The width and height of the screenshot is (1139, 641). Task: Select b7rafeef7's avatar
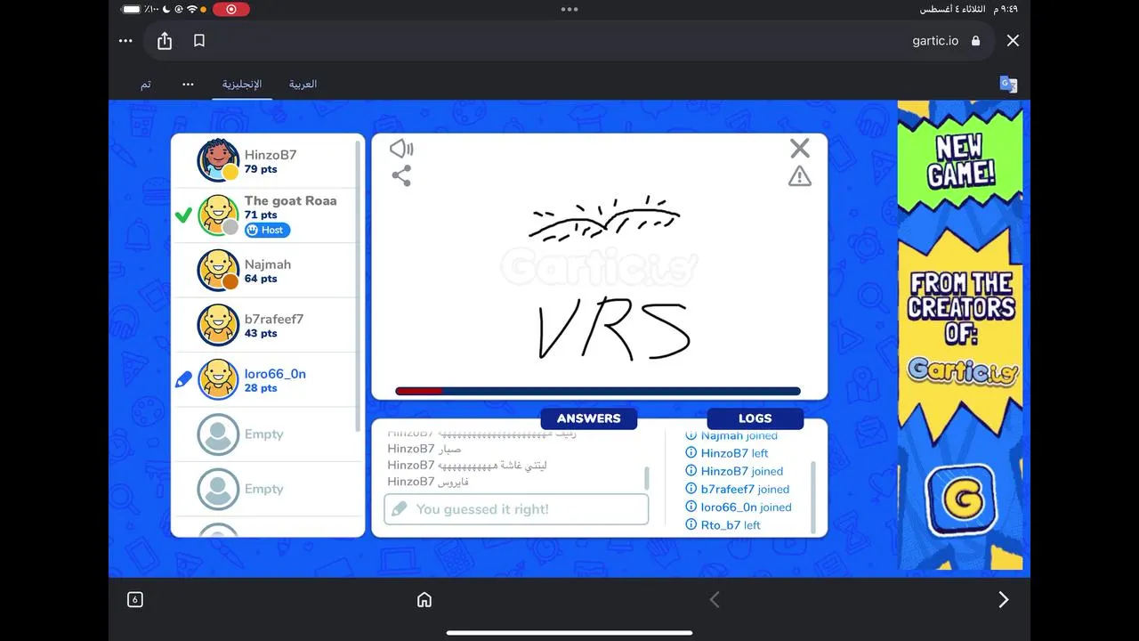(218, 326)
